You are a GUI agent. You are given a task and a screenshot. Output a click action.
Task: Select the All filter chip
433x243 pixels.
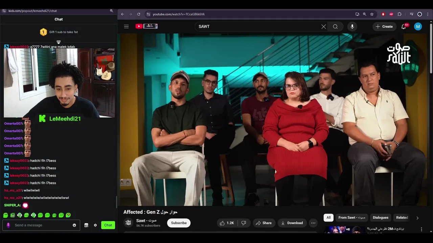pyautogui.click(x=328, y=218)
